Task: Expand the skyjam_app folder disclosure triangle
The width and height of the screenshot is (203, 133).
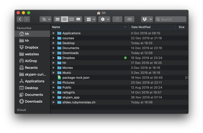Action: coord(54,97)
